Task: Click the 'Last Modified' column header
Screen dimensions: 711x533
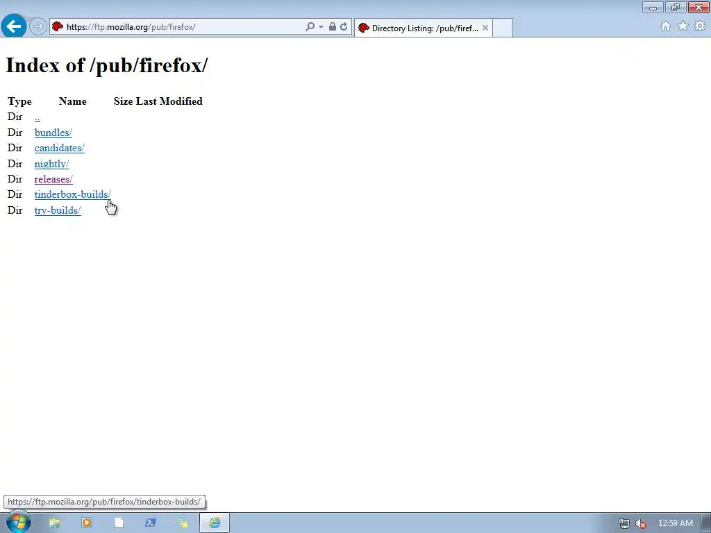Action: pyautogui.click(x=169, y=101)
